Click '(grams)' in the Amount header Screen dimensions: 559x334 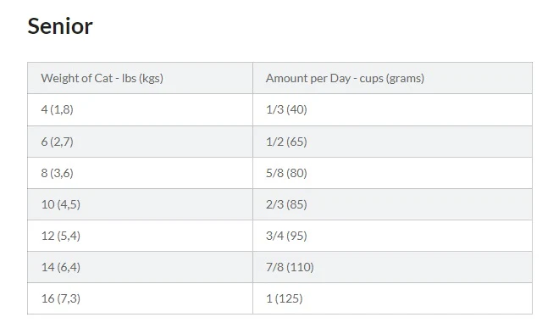405,79
